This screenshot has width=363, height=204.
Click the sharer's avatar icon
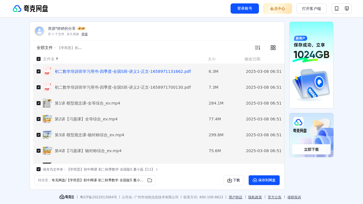point(39,31)
